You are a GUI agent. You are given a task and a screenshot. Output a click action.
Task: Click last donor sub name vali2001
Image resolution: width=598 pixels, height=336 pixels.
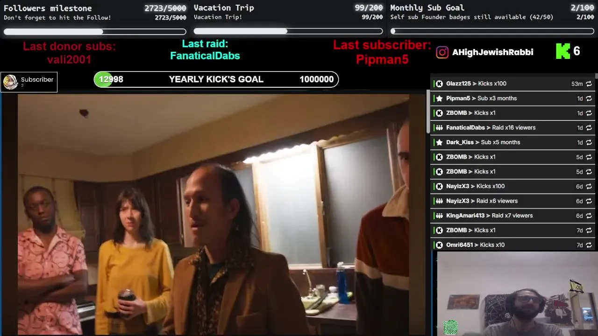[x=69, y=60]
